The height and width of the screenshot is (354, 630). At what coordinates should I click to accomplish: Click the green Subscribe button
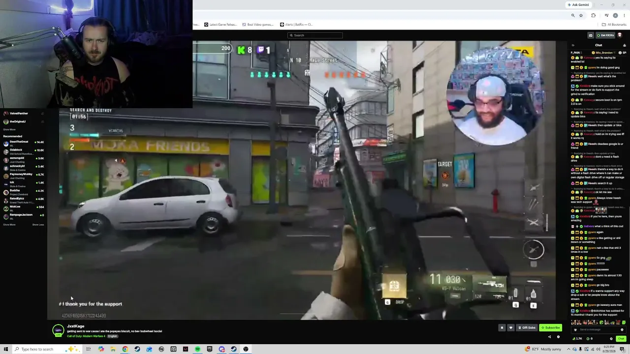(551, 327)
